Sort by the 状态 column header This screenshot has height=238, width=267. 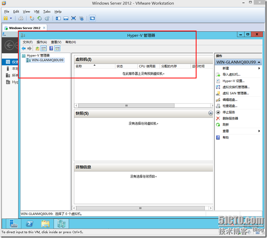(x=126, y=66)
